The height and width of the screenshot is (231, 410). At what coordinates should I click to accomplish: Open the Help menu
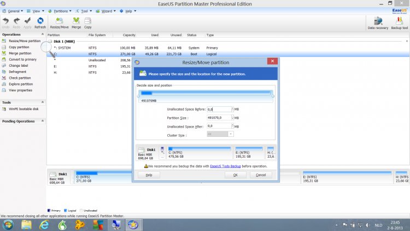coord(128,11)
